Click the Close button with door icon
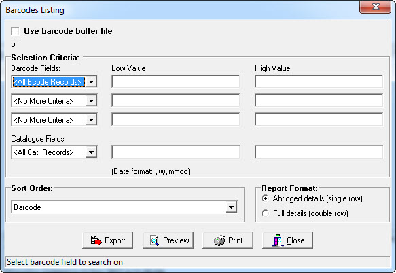The image size is (396, 273). click(x=287, y=240)
